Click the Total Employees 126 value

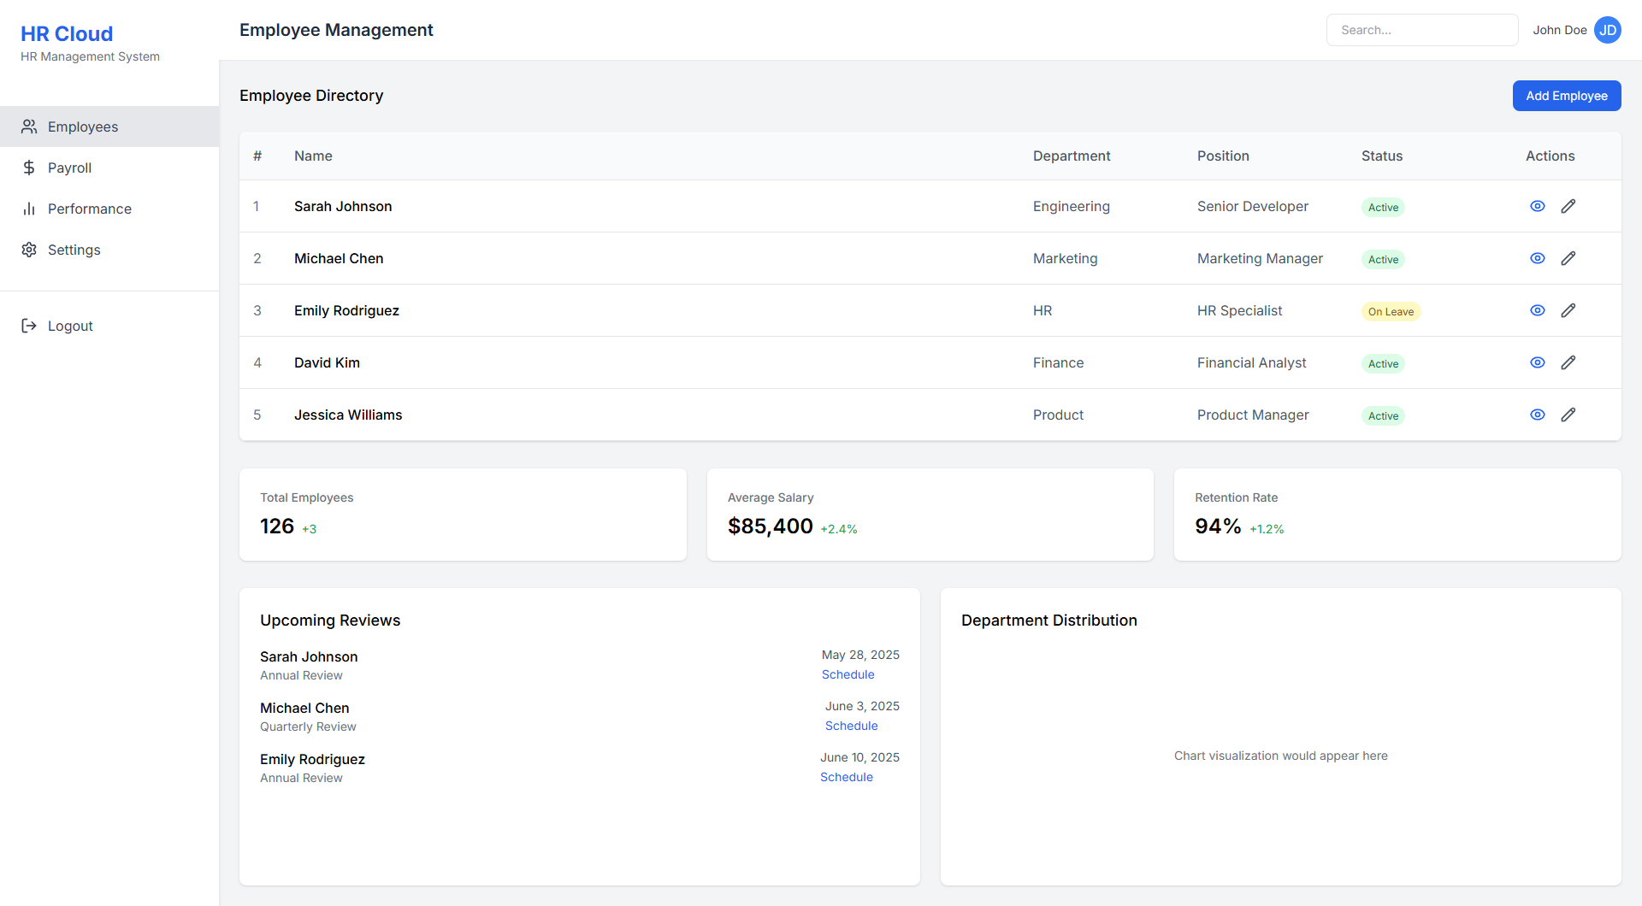(277, 526)
